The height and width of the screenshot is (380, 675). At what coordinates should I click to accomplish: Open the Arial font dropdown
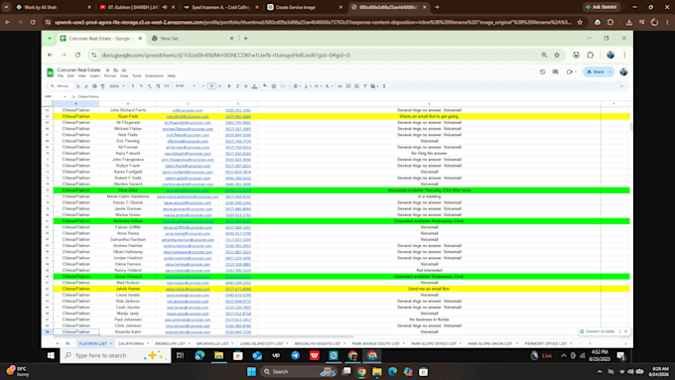(186, 86)
